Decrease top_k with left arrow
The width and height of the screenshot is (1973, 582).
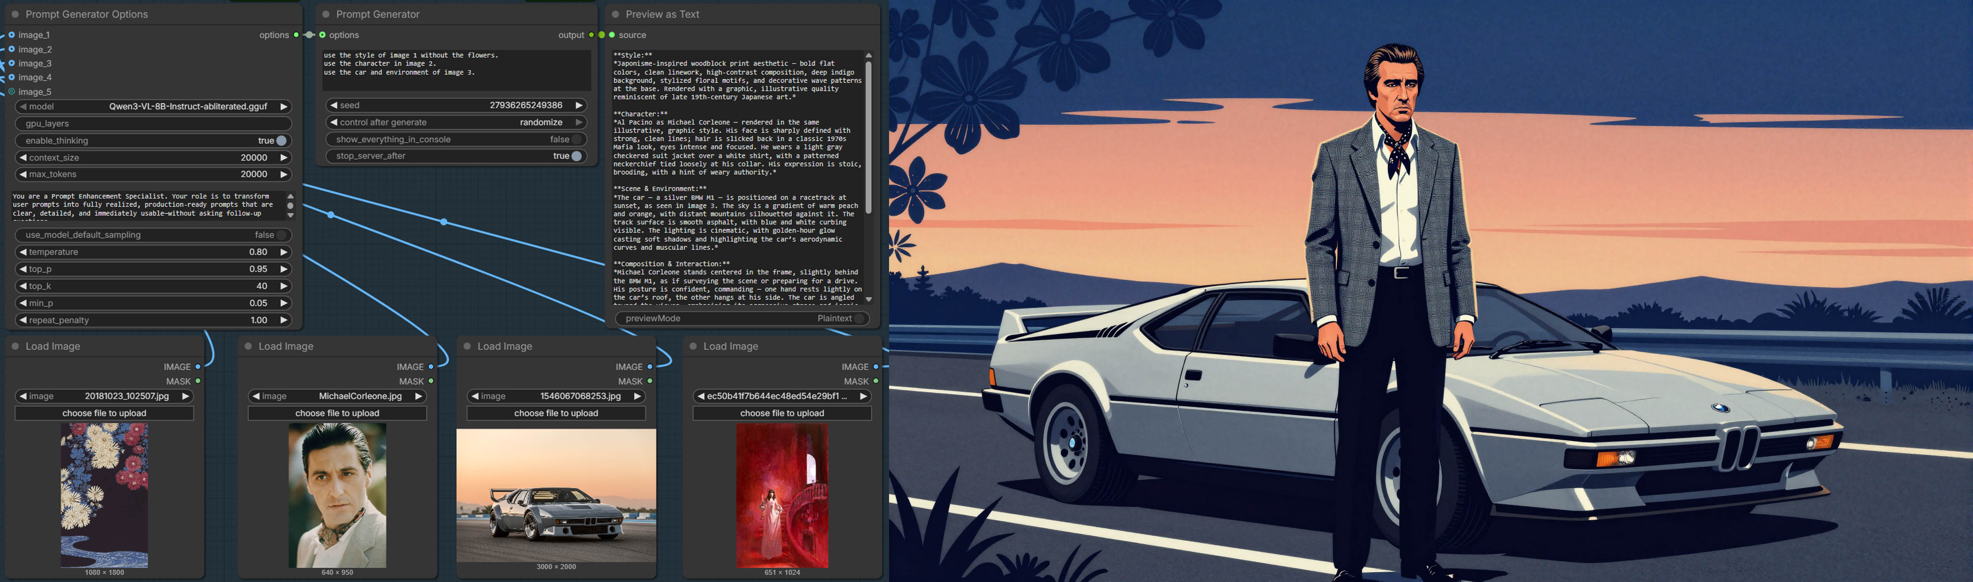pyautogui.click(x=23, y=286)
